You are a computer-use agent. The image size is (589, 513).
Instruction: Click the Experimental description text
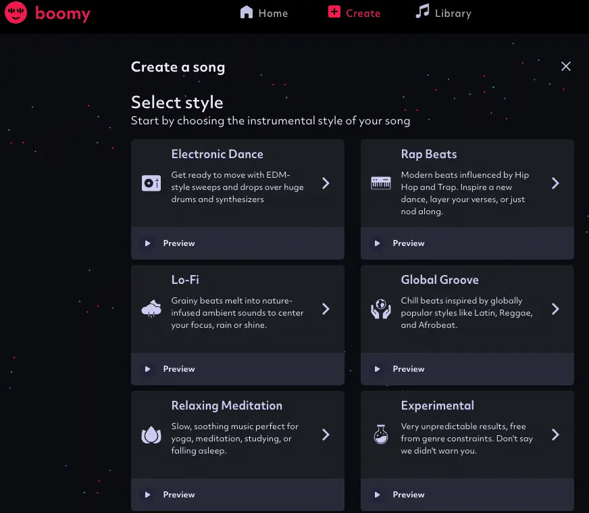pos(467,438)
